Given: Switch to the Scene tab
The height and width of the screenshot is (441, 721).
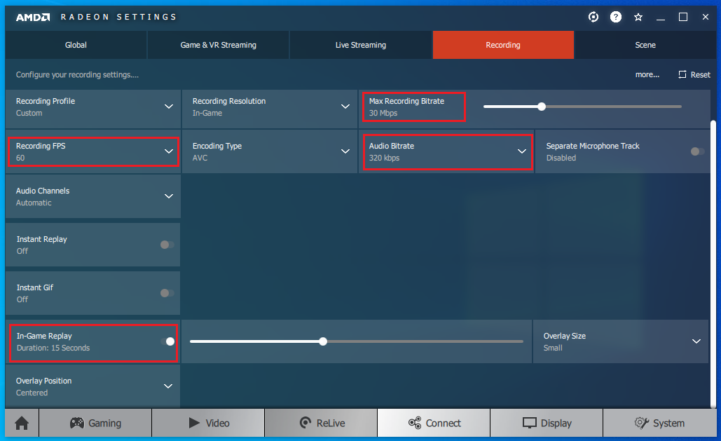Looking at the screenshot, I should click(x=645, y=45).
